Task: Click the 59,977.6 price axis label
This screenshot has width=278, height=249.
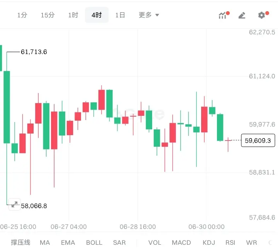Action: 262,124
